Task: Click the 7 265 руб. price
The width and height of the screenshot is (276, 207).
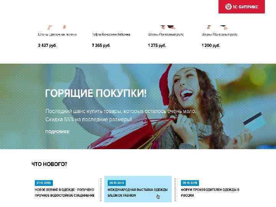Action: [x=101, y=45]
